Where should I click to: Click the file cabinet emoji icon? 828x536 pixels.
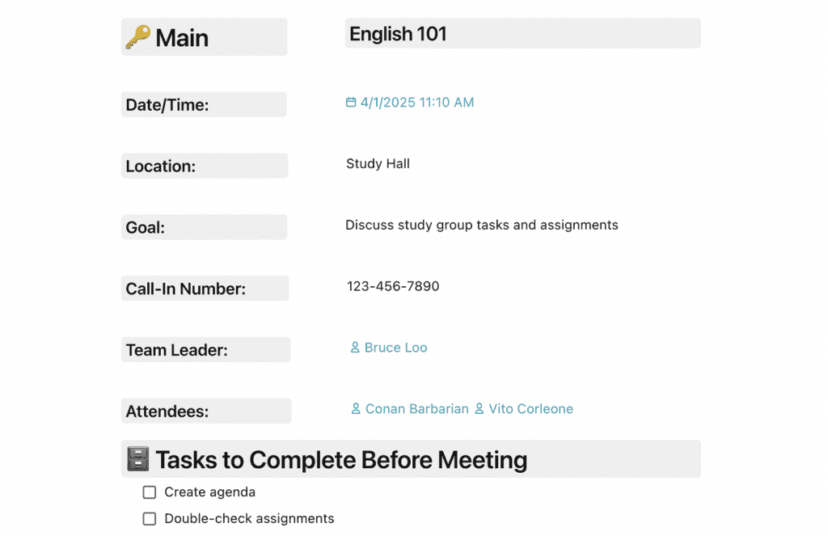pos(138,459)
